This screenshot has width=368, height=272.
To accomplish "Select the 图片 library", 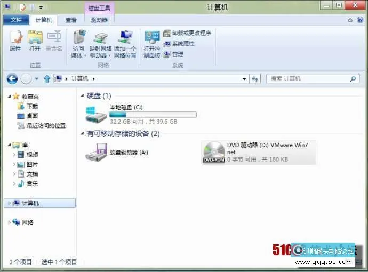I will coord(32,164).
